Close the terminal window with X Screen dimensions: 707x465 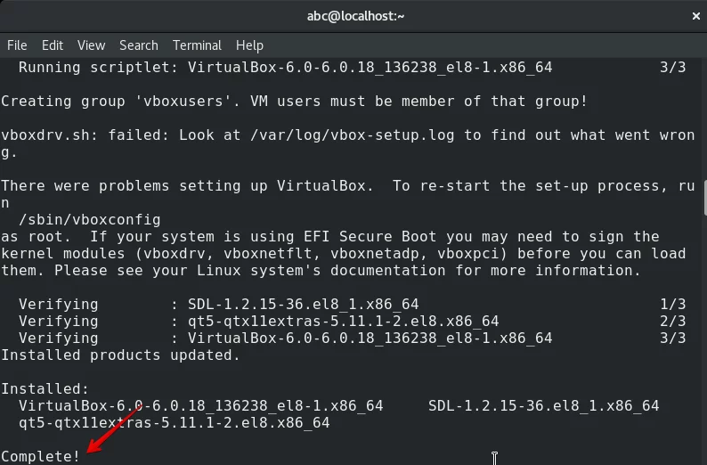point(696,16)
